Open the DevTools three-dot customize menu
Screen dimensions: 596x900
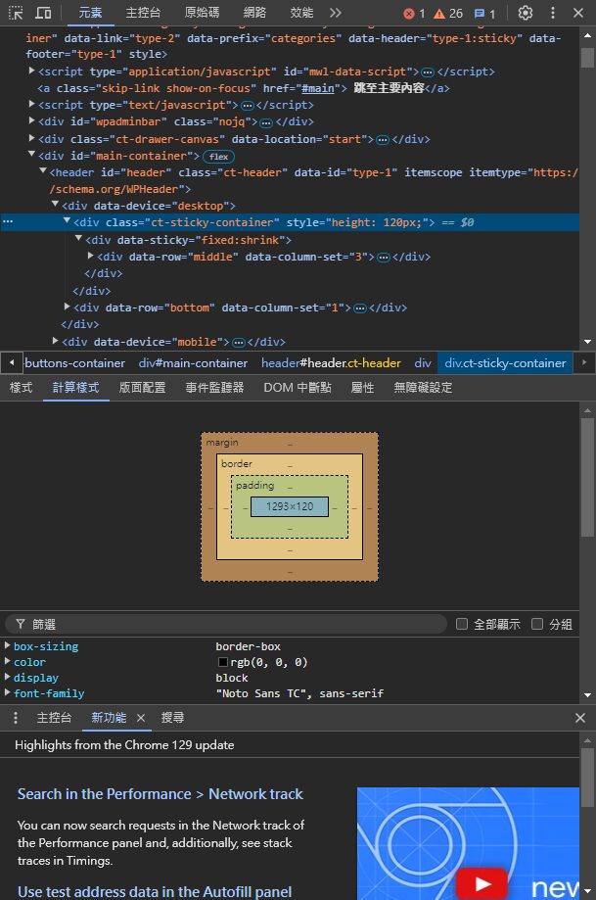click(x=552, y=13)
